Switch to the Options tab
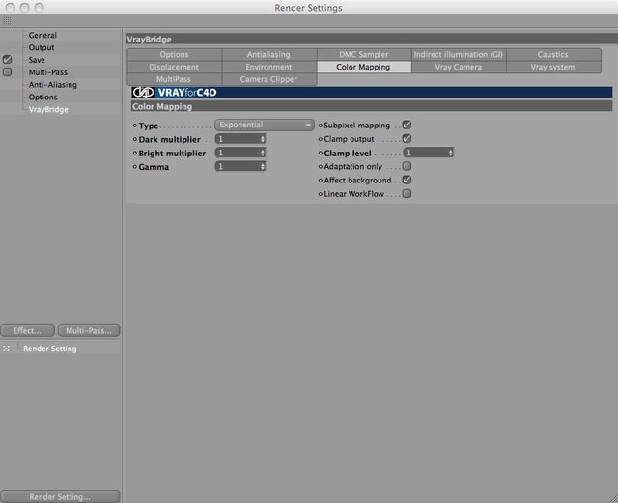 pyautogui.click(x=174, y=54)
